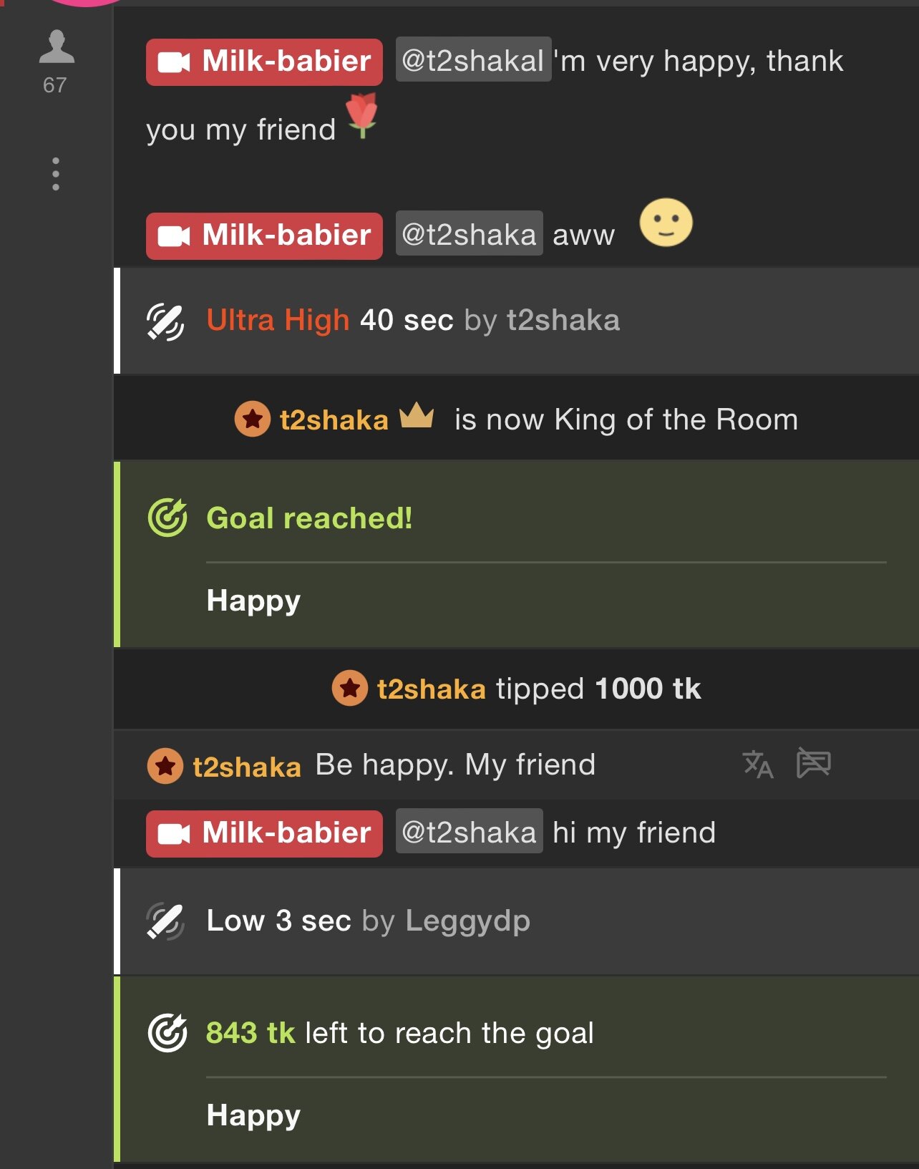The image size is (919, 1169).
Task: Click the star badge beside tipped 1000 tk
Action: (349, 689)
